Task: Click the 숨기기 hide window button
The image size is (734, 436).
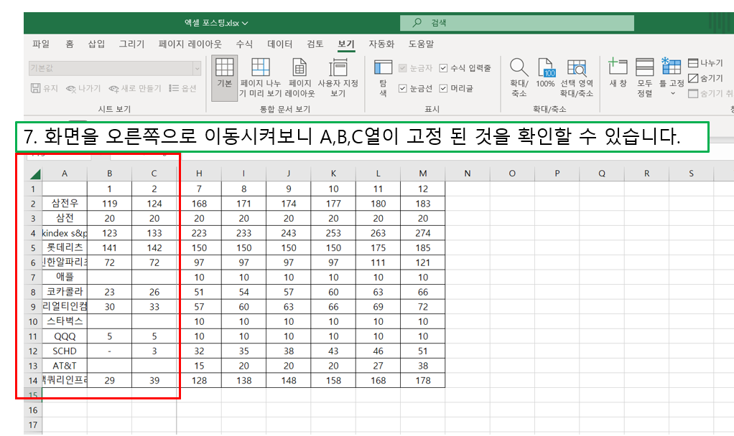Action: coord(705,78)
